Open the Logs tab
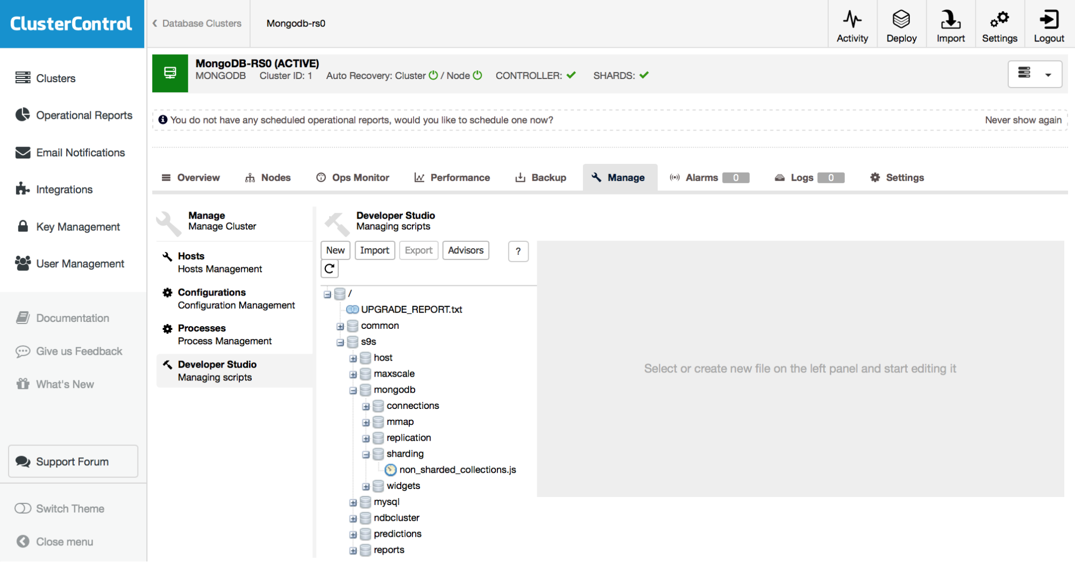The image size is (1075, 562). [809, 177]
